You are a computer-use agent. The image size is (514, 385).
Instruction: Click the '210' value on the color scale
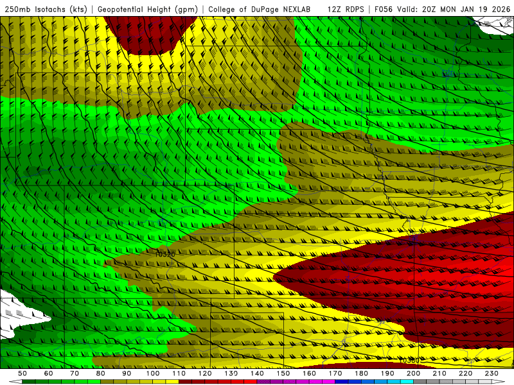[439, 373]
